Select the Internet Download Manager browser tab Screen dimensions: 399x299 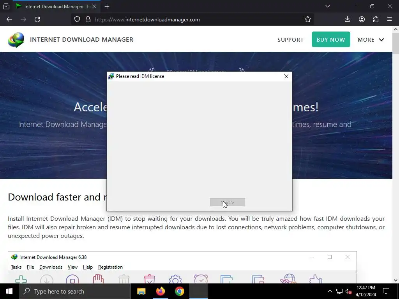tap(57, 7)
